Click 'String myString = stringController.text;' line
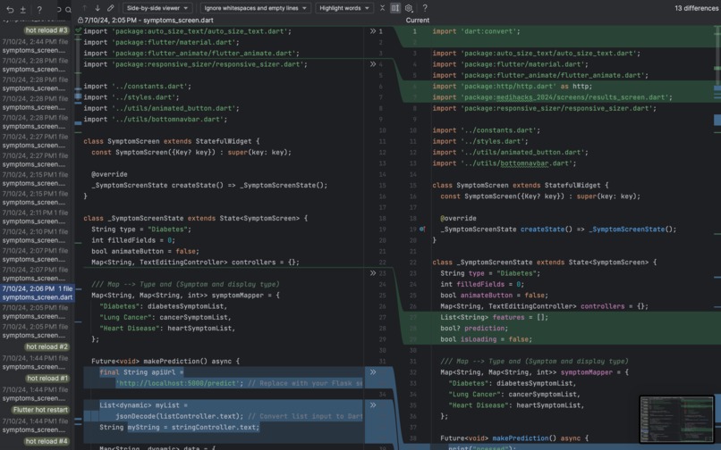 click(x=179, y=428)
